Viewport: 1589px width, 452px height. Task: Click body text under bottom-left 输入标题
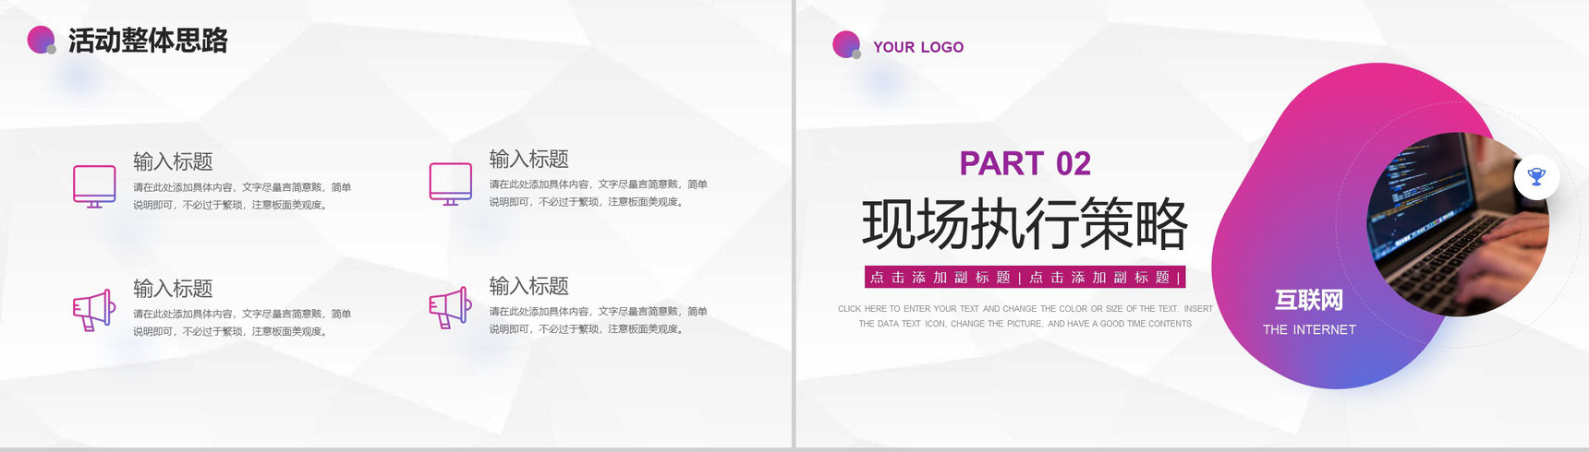(x=242, y=323)
